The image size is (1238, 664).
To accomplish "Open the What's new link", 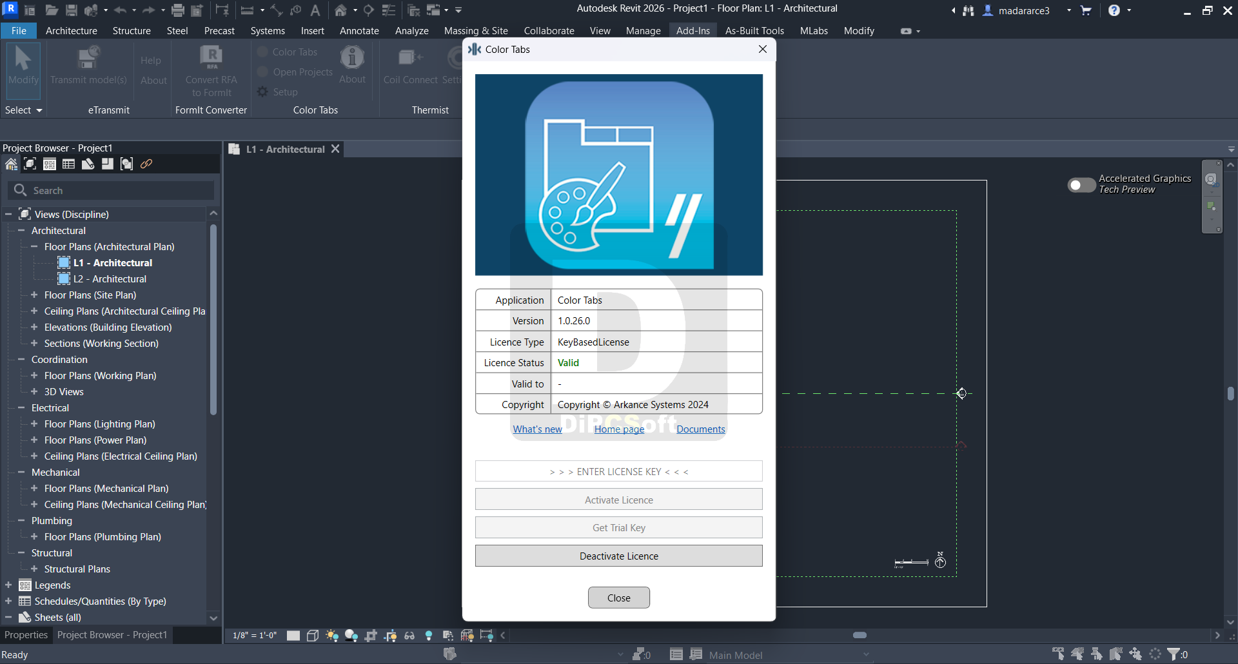I will (537, 429).
